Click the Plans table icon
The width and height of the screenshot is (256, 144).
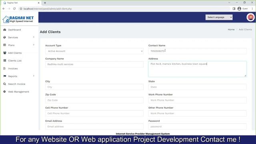[x=4, y=45]
